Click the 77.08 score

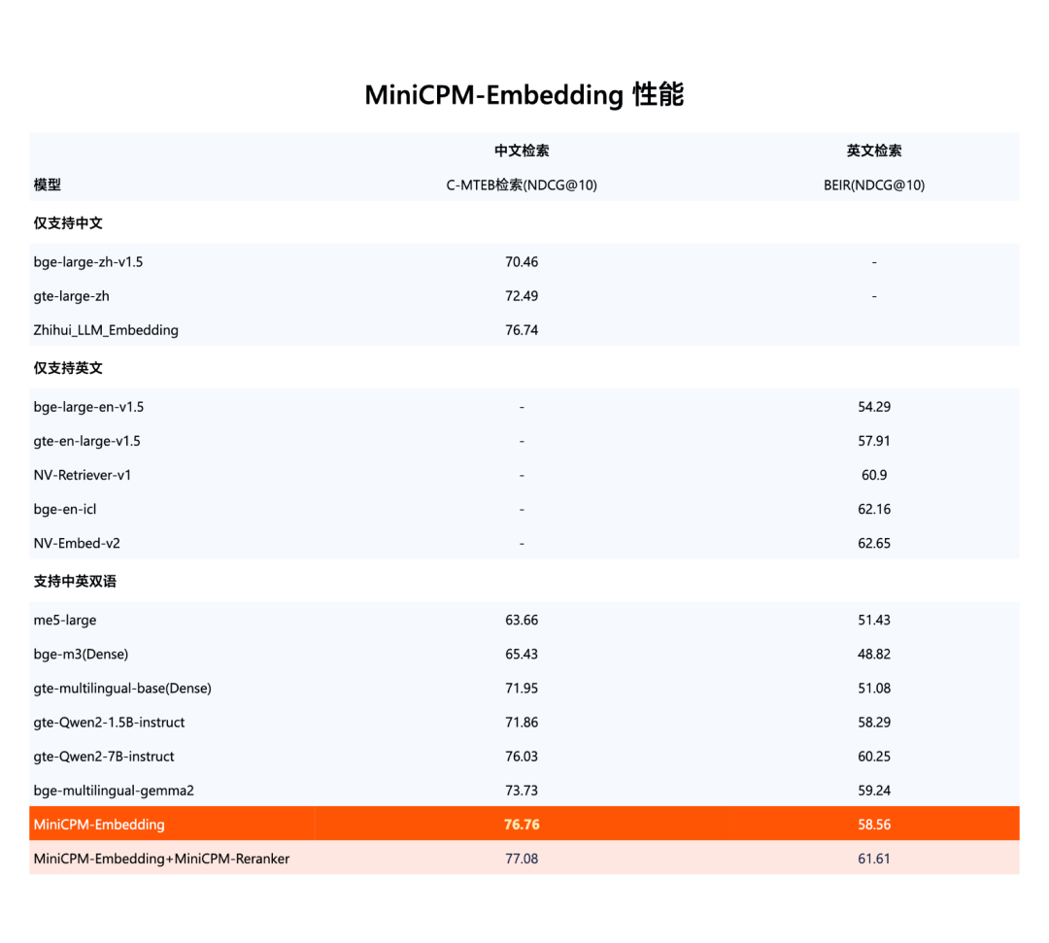pos(522,859)
